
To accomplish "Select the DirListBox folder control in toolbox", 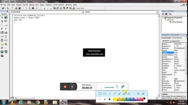I will (x=2, y=44).
